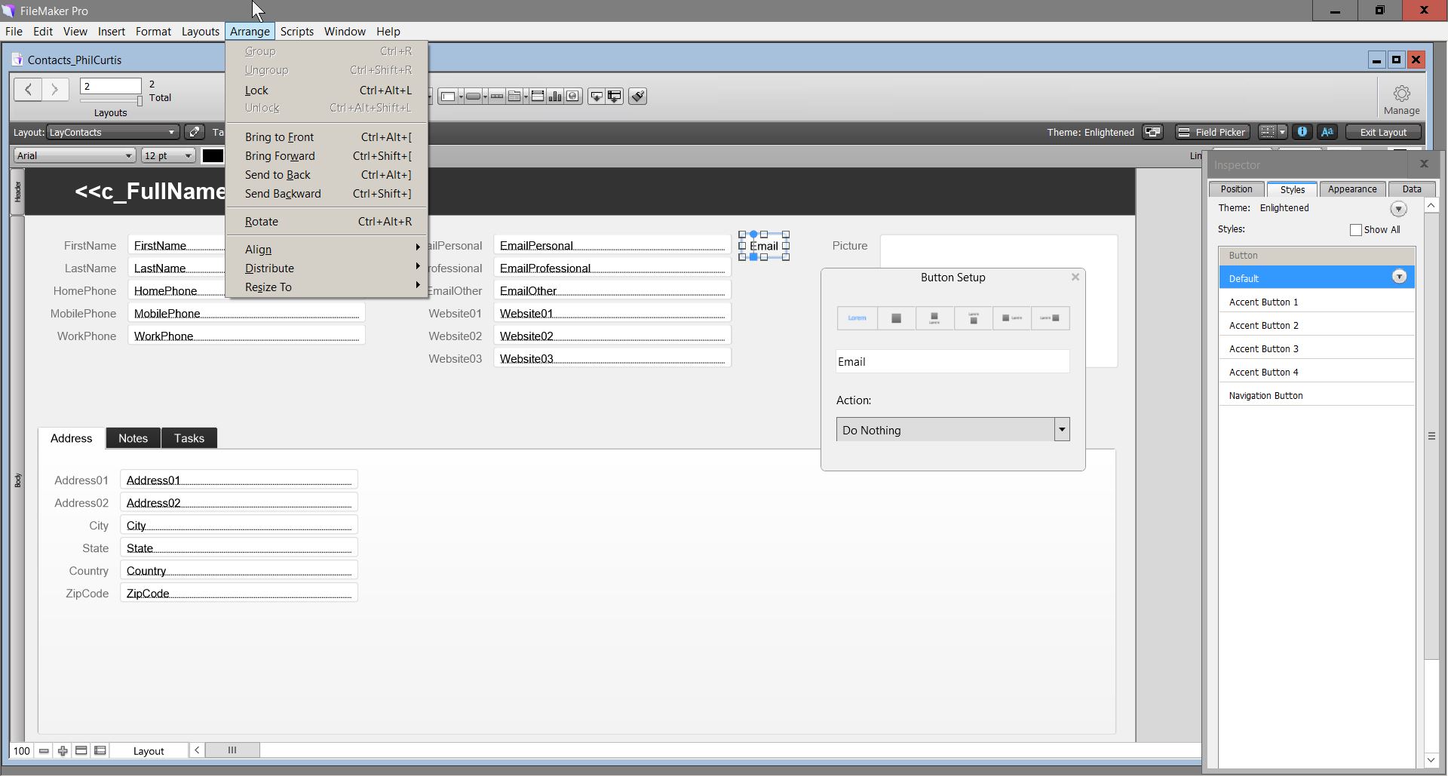Screen dimensions: 1448x776
Task: Switch to the Appearance tab in Inspector
Action: [1352, 189]
